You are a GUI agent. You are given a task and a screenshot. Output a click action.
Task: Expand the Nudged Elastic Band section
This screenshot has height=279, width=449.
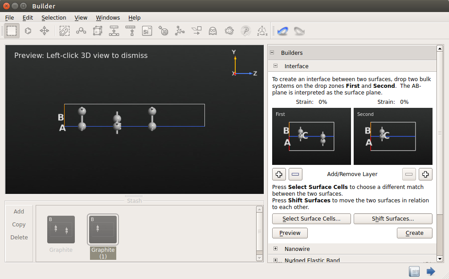coord(275,260)
